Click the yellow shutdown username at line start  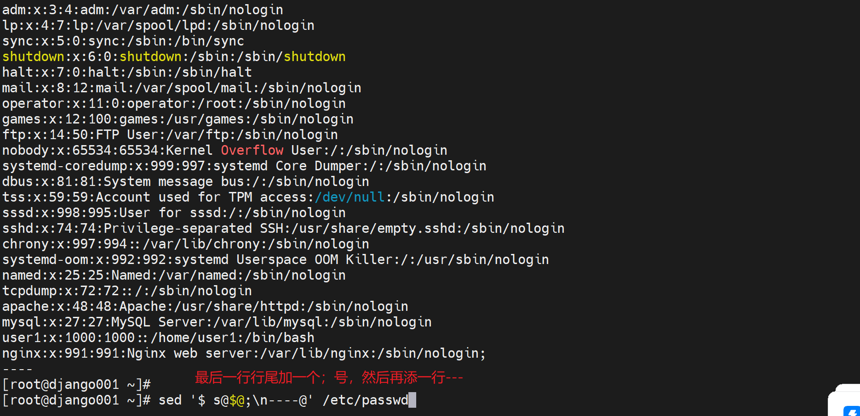coord(33,56)
